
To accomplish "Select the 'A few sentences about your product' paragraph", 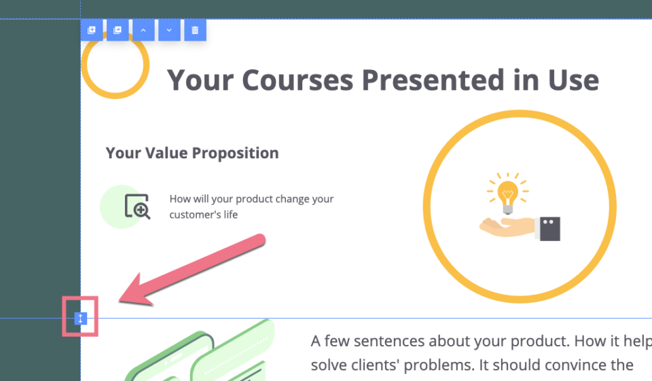I will click(x=481, y=352).
